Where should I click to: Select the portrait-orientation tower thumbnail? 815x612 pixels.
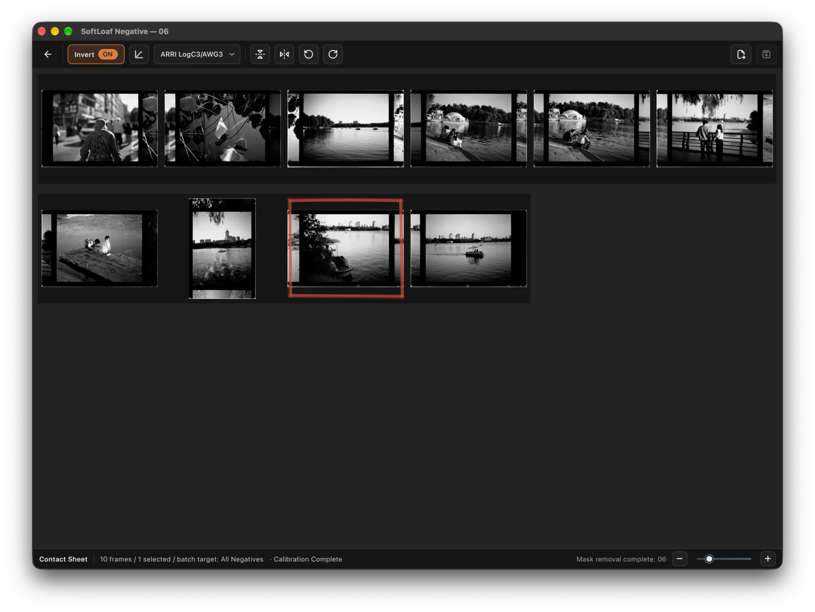(x=222, y=248)
